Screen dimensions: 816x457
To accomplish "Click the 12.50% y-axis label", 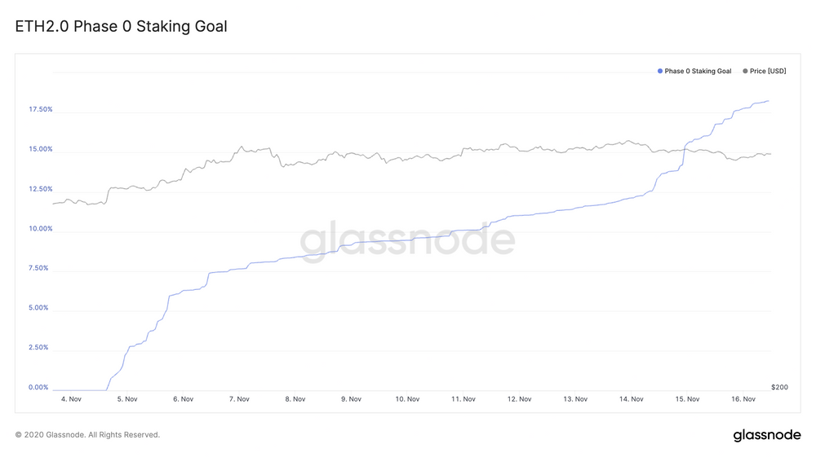I will tap(41, 189).
